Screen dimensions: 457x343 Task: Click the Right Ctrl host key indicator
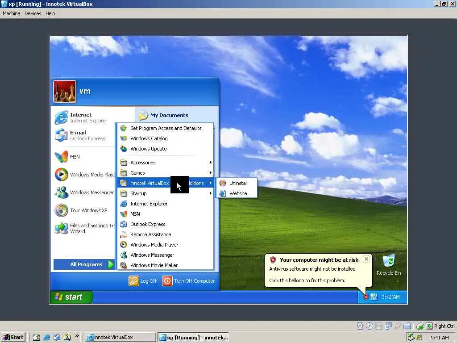(x=440, y=326)
